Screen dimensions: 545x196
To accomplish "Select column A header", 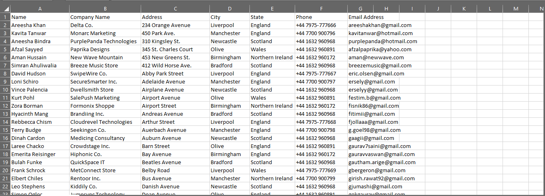I will (x=40, y=9).
